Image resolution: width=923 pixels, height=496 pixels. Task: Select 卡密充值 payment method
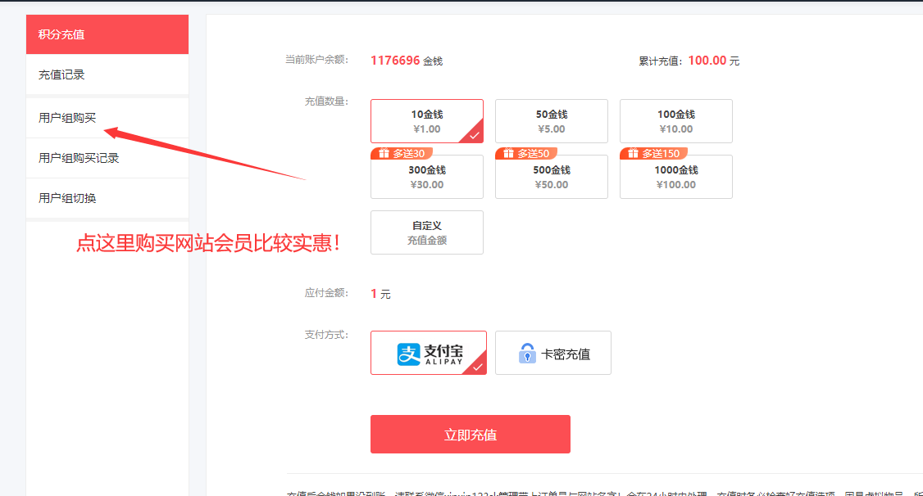(553, 353)
